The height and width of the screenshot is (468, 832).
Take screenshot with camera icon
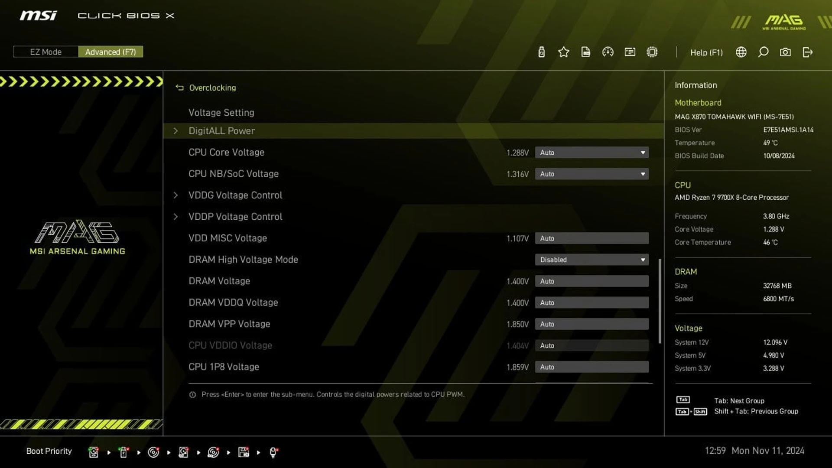point(785,52)
